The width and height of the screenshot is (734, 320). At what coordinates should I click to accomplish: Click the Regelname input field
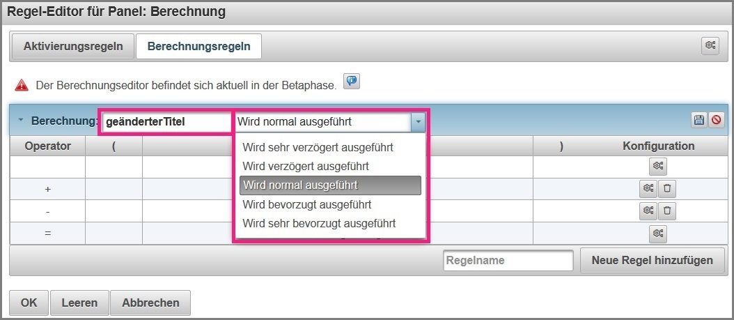508,260
